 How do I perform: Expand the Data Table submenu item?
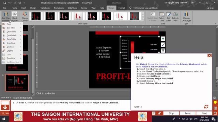[12, 39]
